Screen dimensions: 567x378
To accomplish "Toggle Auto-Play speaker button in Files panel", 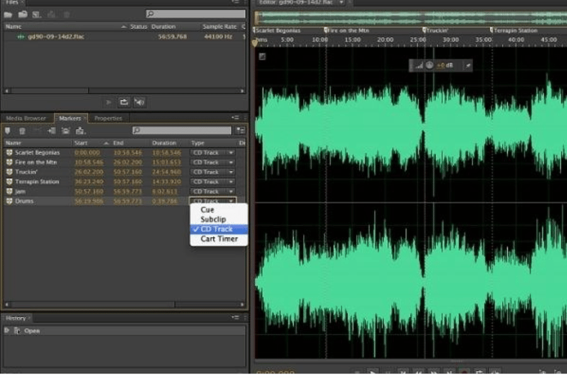I will 139,102.
